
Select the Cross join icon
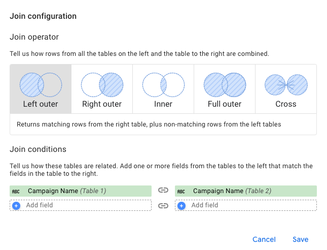pyautogui.click(x=286, y=85)
